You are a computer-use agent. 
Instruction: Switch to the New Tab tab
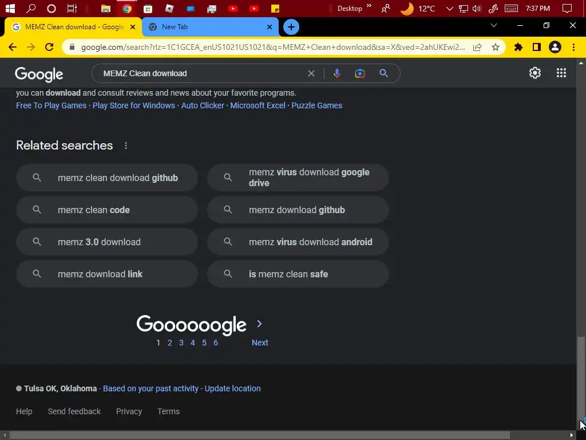point(211,27)
